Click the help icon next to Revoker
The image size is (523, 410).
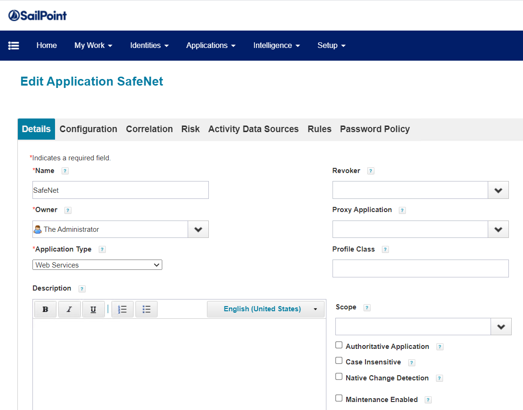point(371,171)
